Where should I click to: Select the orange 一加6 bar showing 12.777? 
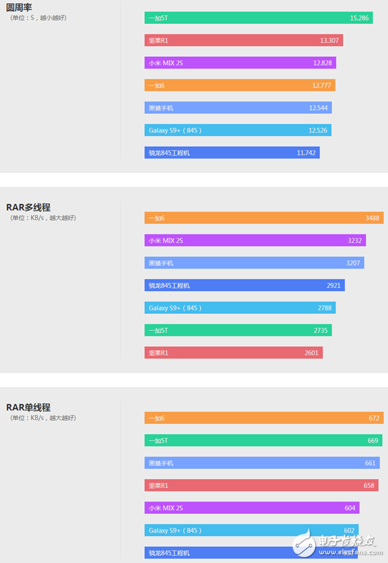point(240,85)
